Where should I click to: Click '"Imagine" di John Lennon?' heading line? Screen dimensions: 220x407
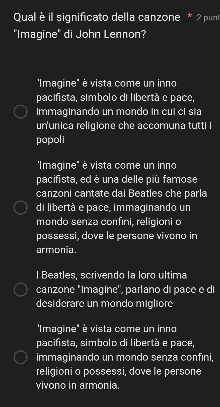pyautogui.click(x=80, y=34)
